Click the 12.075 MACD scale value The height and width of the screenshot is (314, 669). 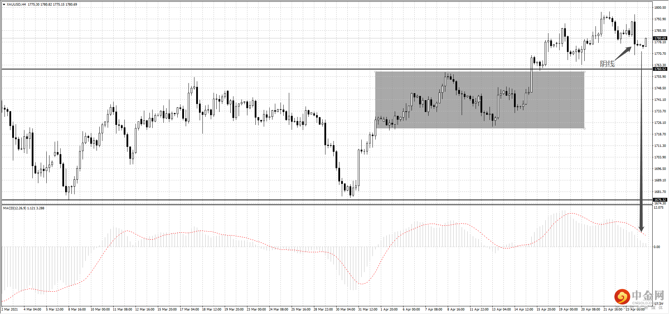659,208
